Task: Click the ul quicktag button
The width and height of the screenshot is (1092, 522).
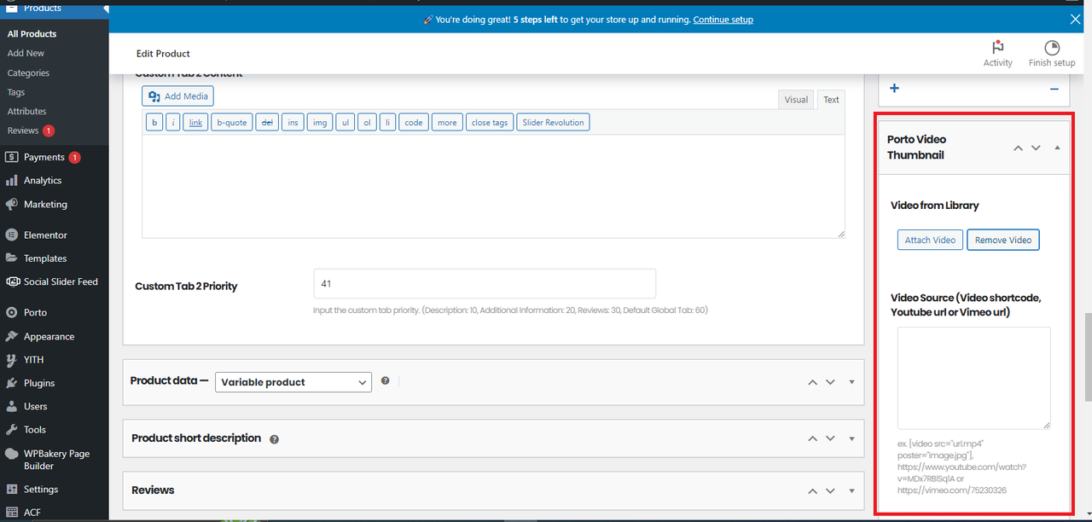Action: [x=345, y=123]
